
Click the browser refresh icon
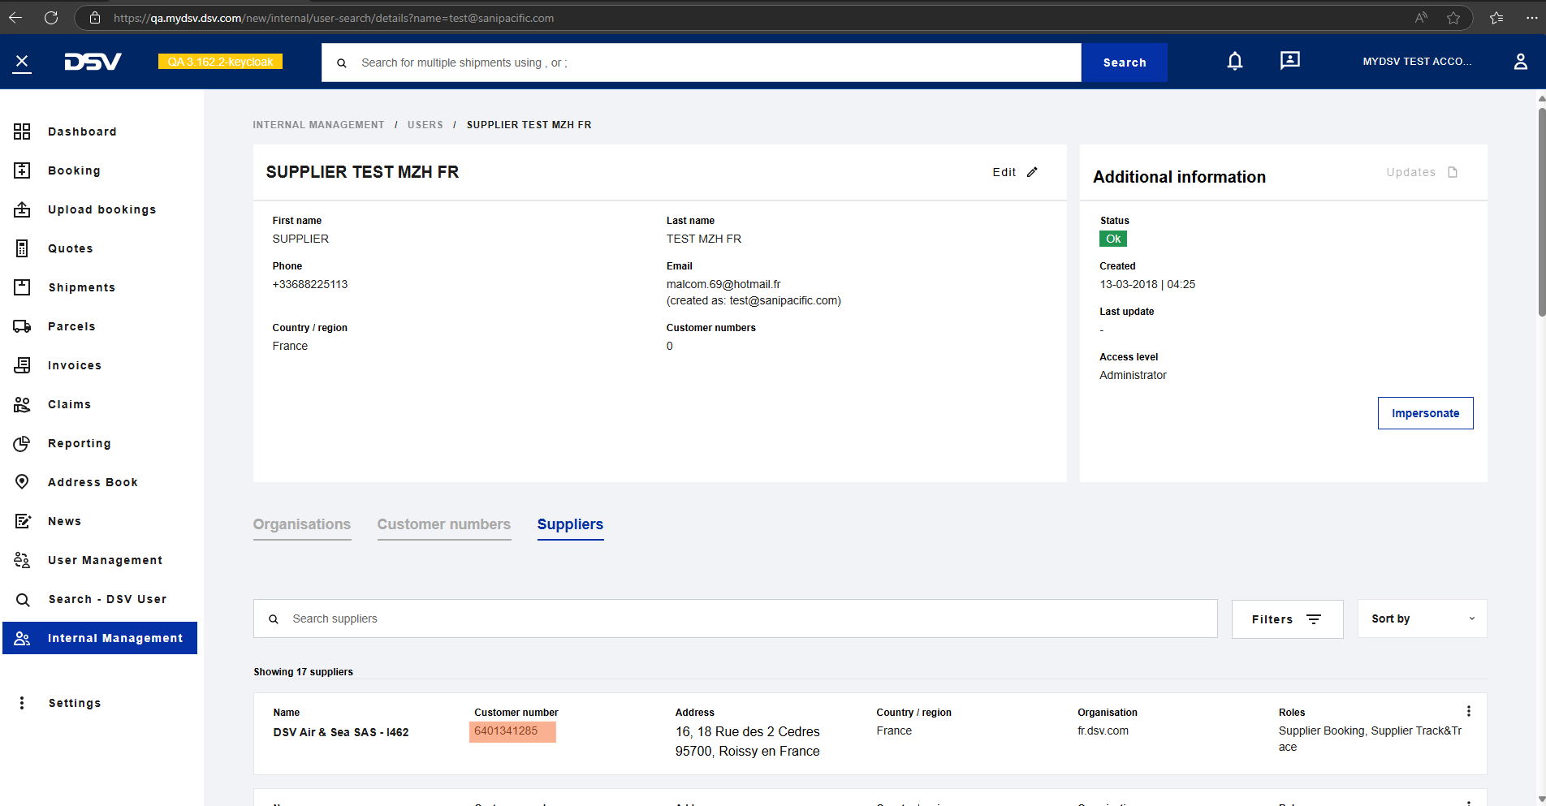click(x=51, y=18)
